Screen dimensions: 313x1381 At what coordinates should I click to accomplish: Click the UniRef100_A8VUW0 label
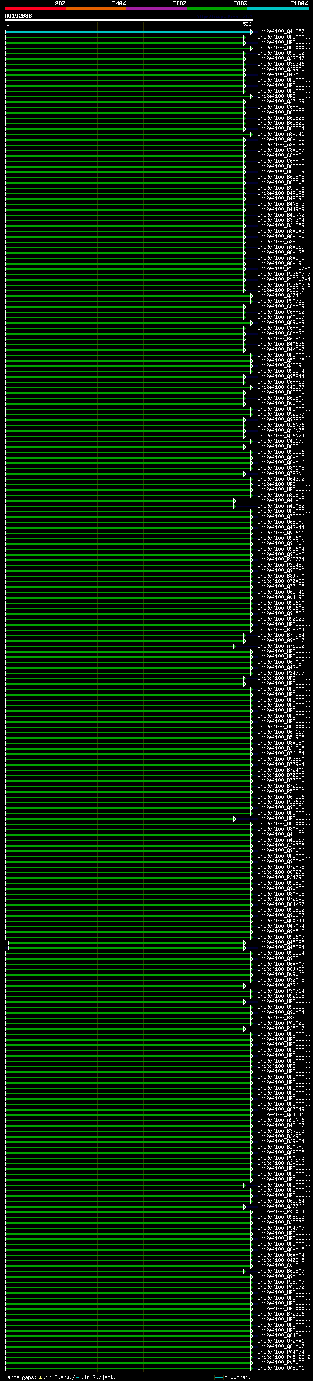(280, 140)
